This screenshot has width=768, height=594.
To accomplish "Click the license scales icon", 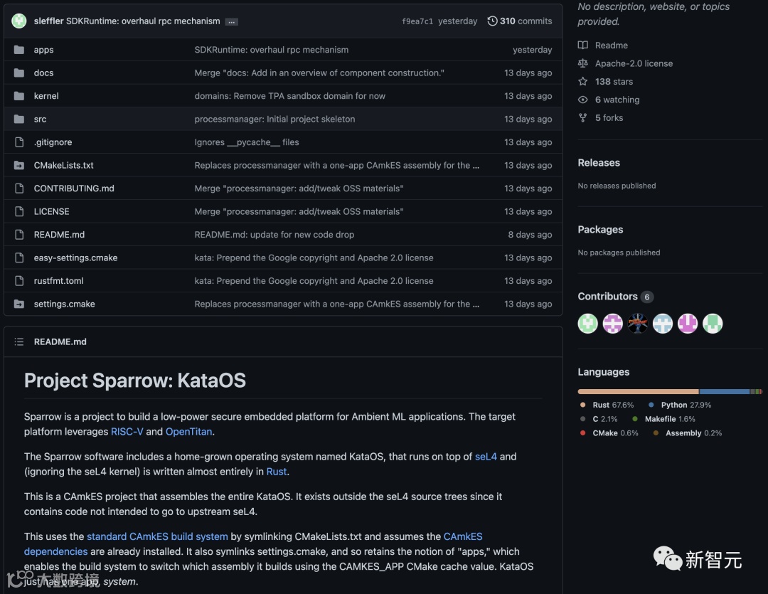I will [x=583, y=63].
